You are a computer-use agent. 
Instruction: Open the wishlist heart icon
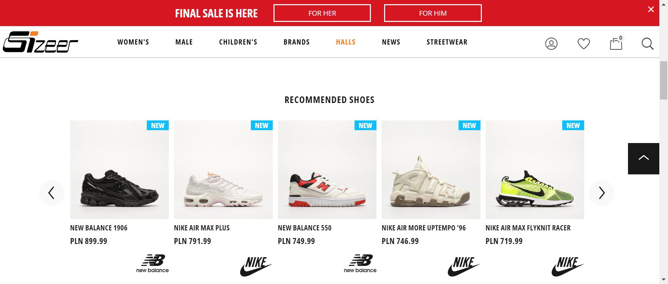tap(583, 44)
